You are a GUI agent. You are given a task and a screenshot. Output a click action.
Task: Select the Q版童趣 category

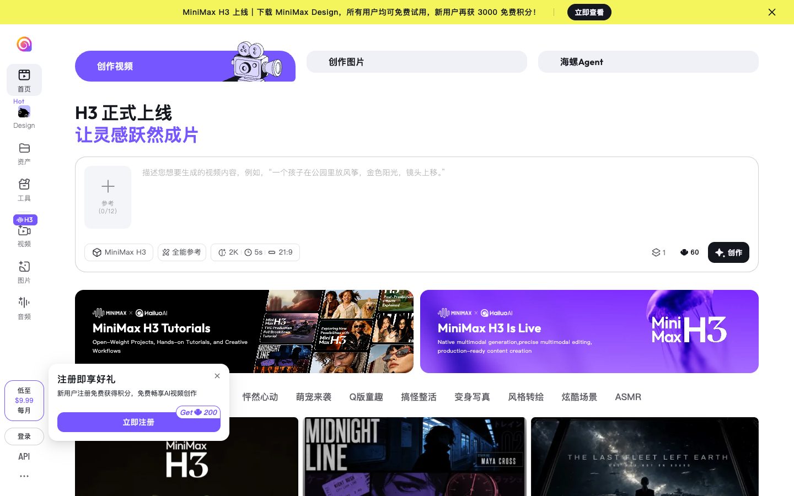(366, 397)
